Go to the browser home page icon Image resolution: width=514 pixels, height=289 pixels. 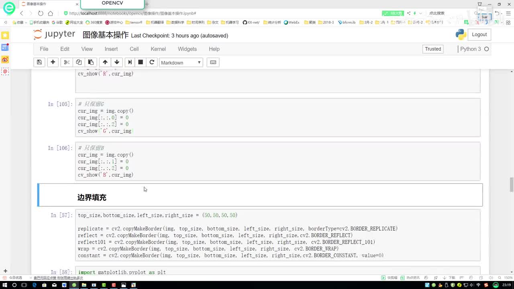point(50,13)
